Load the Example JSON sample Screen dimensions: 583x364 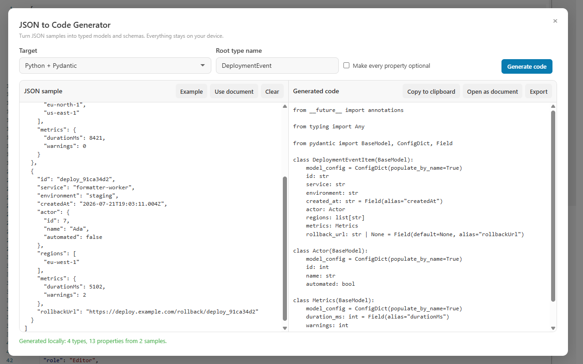point(191,91)
